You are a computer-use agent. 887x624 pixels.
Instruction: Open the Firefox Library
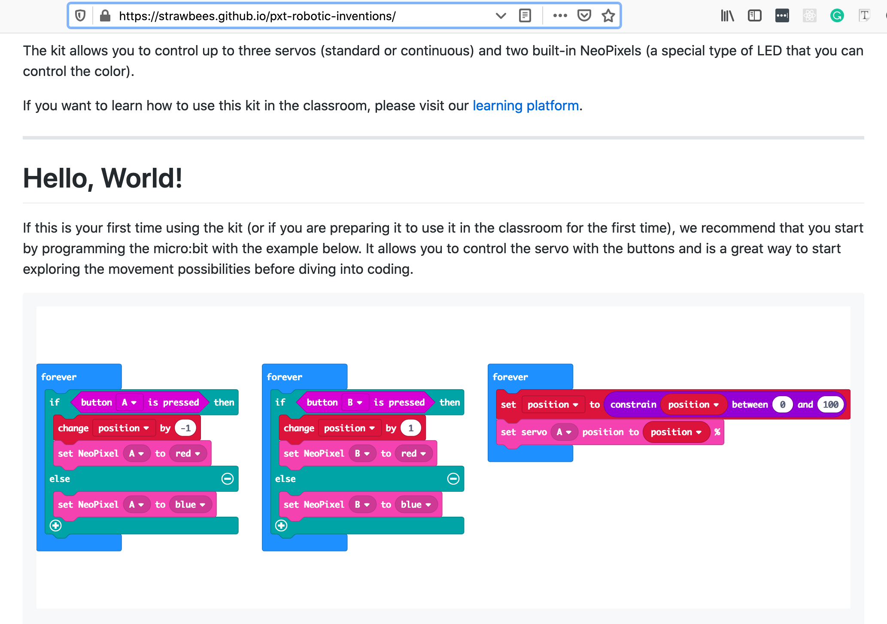click(x=727, y=15)
